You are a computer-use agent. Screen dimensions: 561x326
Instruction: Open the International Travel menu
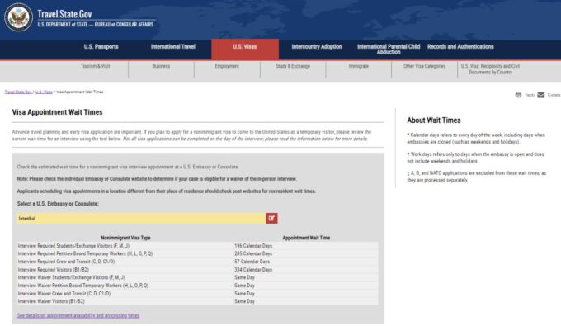[x=173, y=46]
